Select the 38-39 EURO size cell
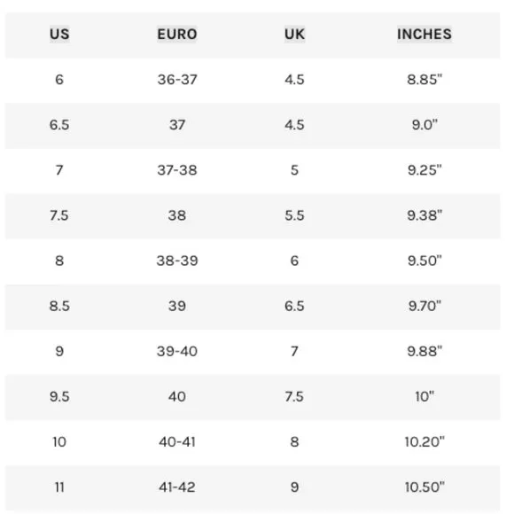 point(177,261)
